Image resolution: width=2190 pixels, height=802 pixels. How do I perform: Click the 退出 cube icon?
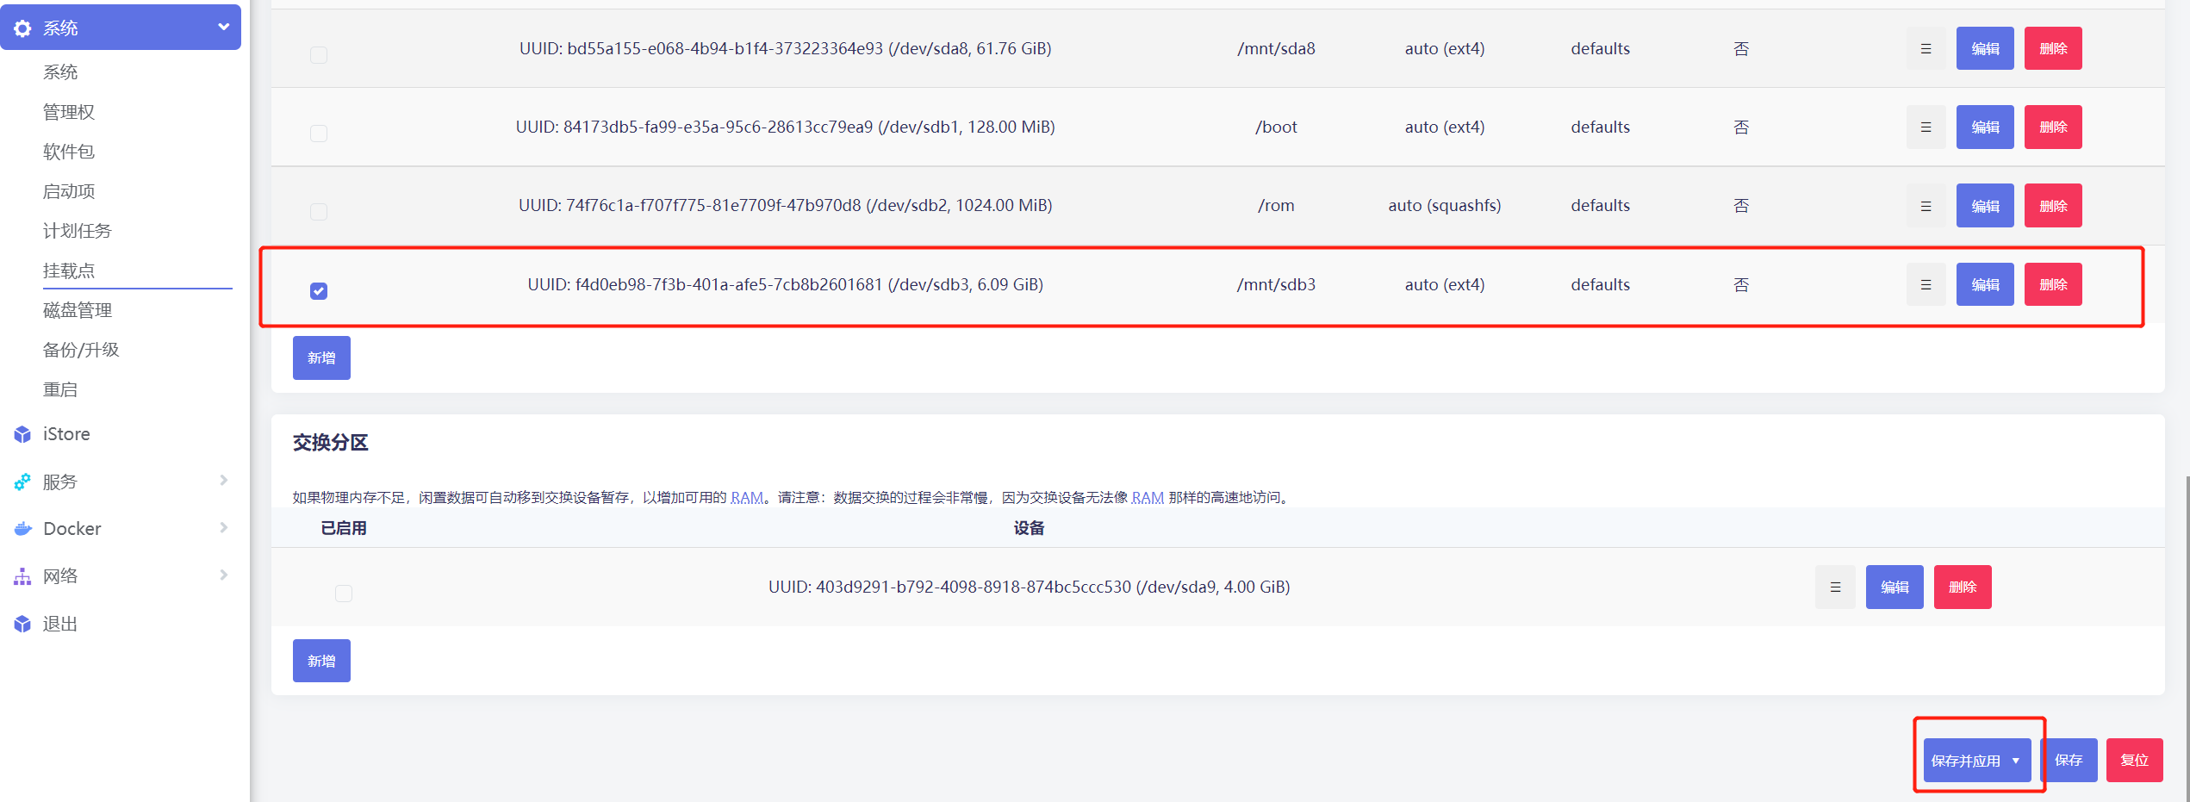[x=22, y=624]
